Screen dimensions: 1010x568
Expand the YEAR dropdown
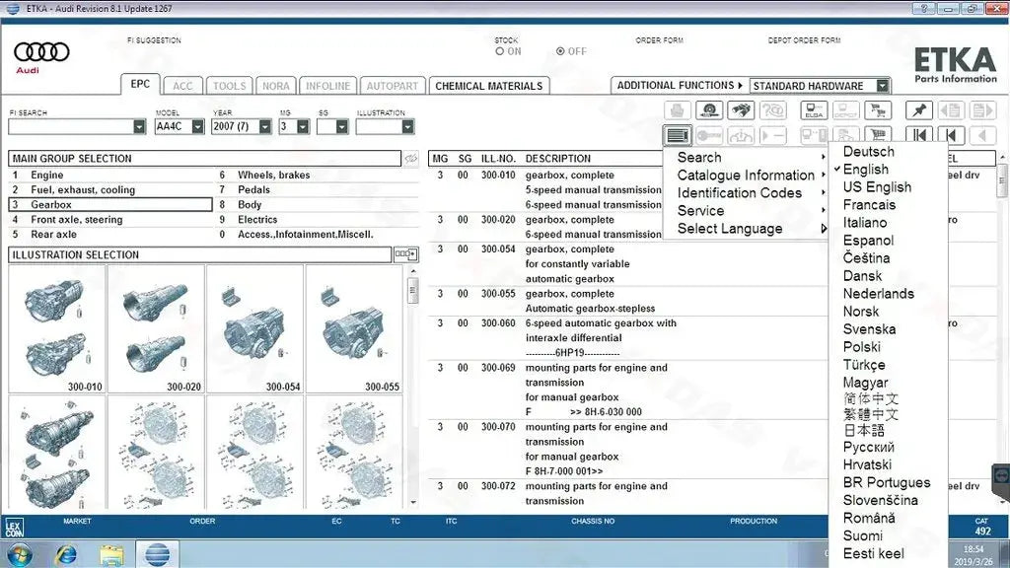point(265,126)
